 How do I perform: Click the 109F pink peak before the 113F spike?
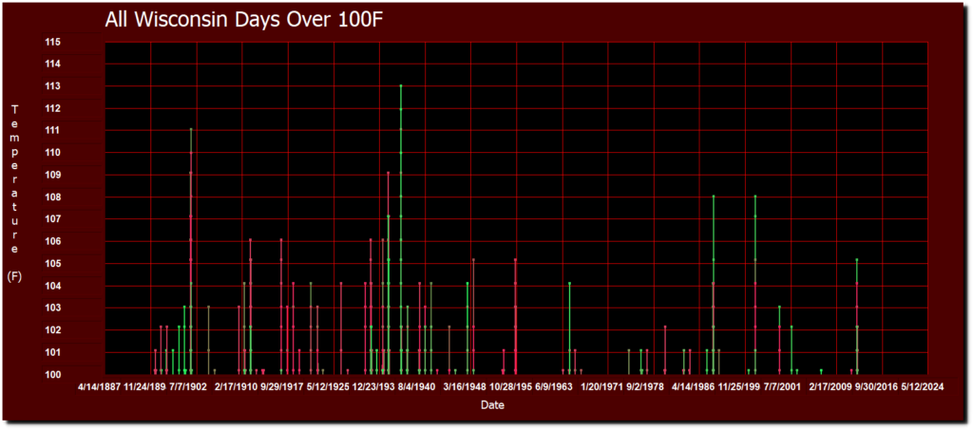tap(388, 174)
